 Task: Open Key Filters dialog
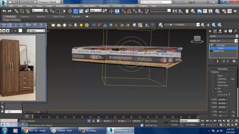192,125
